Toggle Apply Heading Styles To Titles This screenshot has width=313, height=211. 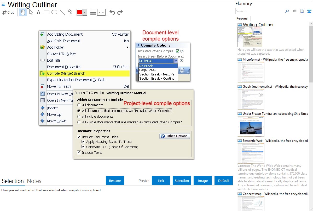click(x=83, y=142)
